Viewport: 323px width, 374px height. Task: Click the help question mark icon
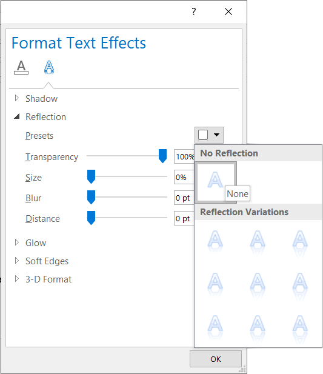point(194,12)
